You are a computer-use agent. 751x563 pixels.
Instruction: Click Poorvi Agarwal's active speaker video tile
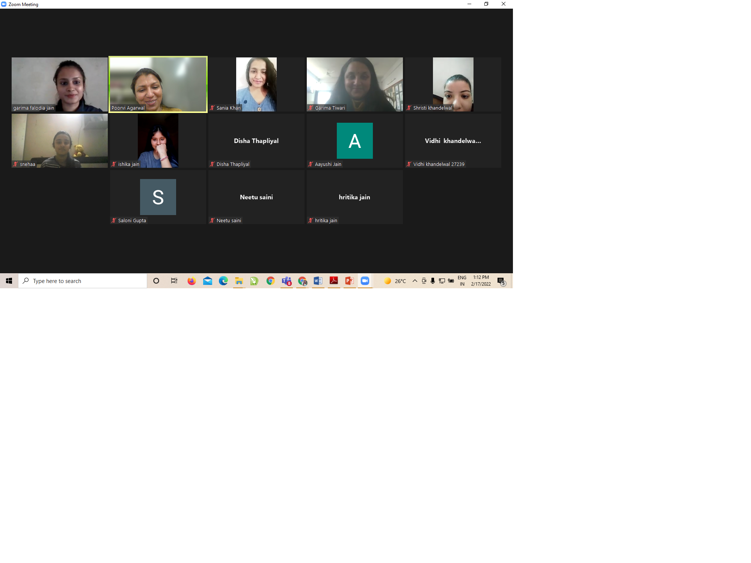(158, 84)
